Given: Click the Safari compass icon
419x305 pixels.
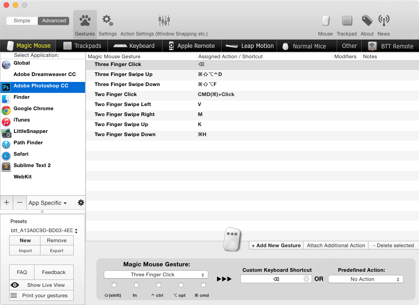Looking at the screenshot, I should point(6,156).
